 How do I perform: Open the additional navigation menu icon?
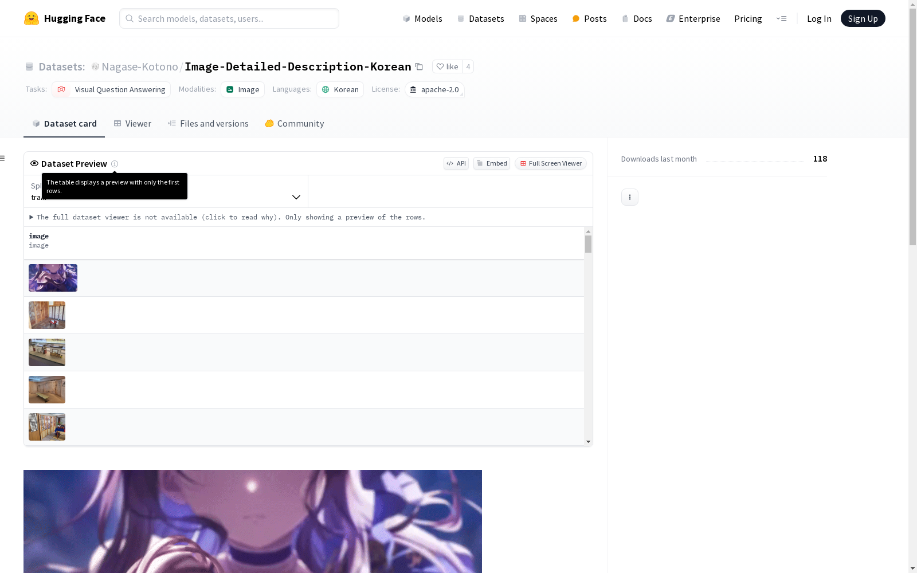(782, 18)
